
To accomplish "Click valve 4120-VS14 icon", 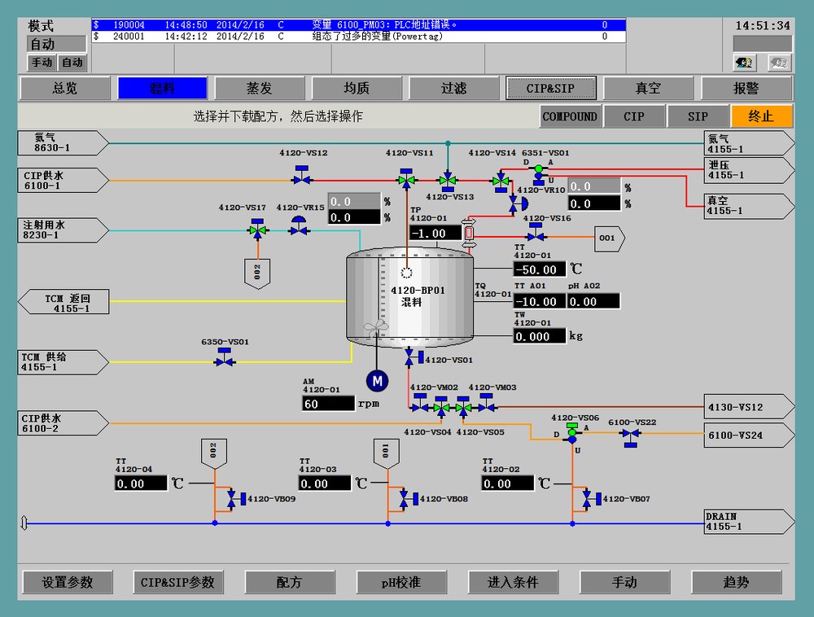I will point(501,182).
